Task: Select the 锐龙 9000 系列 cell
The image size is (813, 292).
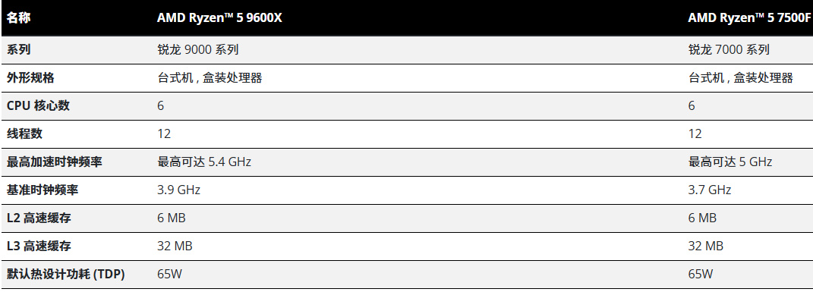Action: [x=197, y=50]
